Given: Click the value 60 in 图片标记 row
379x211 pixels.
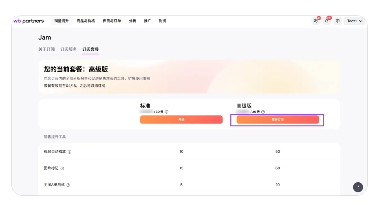Looking at the screenshot, I should coord(278,168).
